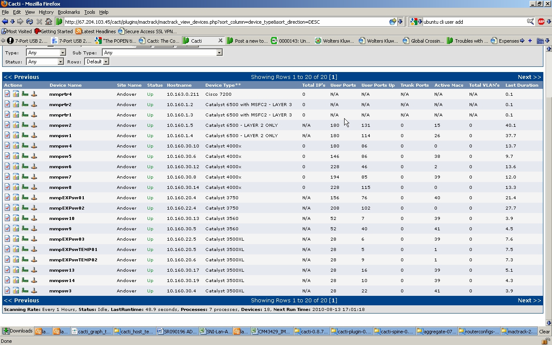Image resolution: width=552 pixels, height=345 pixels.
Task: Open the File menu
Action: point(5,12)
